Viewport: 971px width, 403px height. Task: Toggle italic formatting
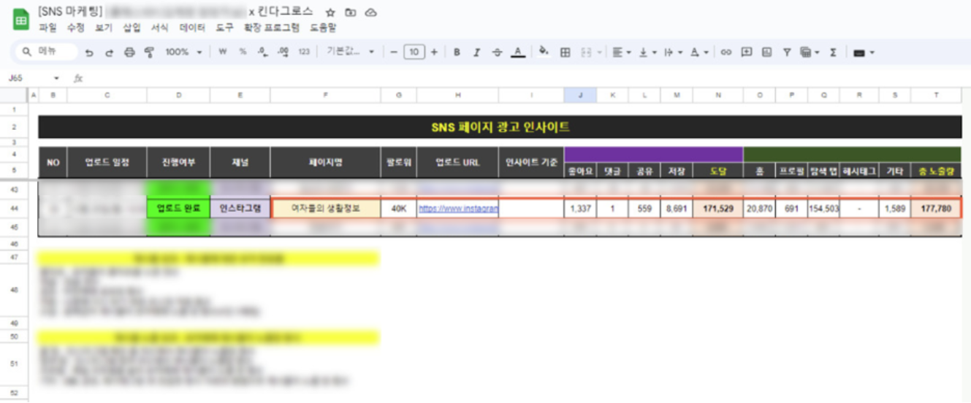[476, 53]
